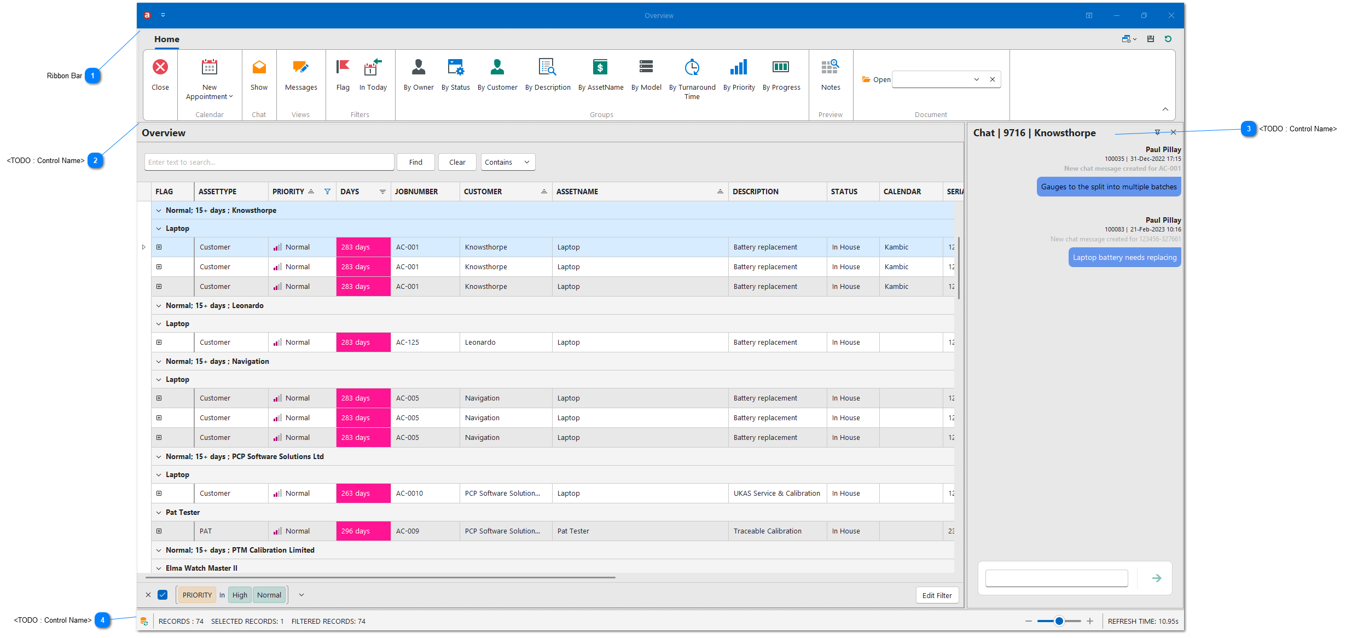Viewport: 1346px width, 638px height.
Task: Group records By Description
Action: click(548, 75)
